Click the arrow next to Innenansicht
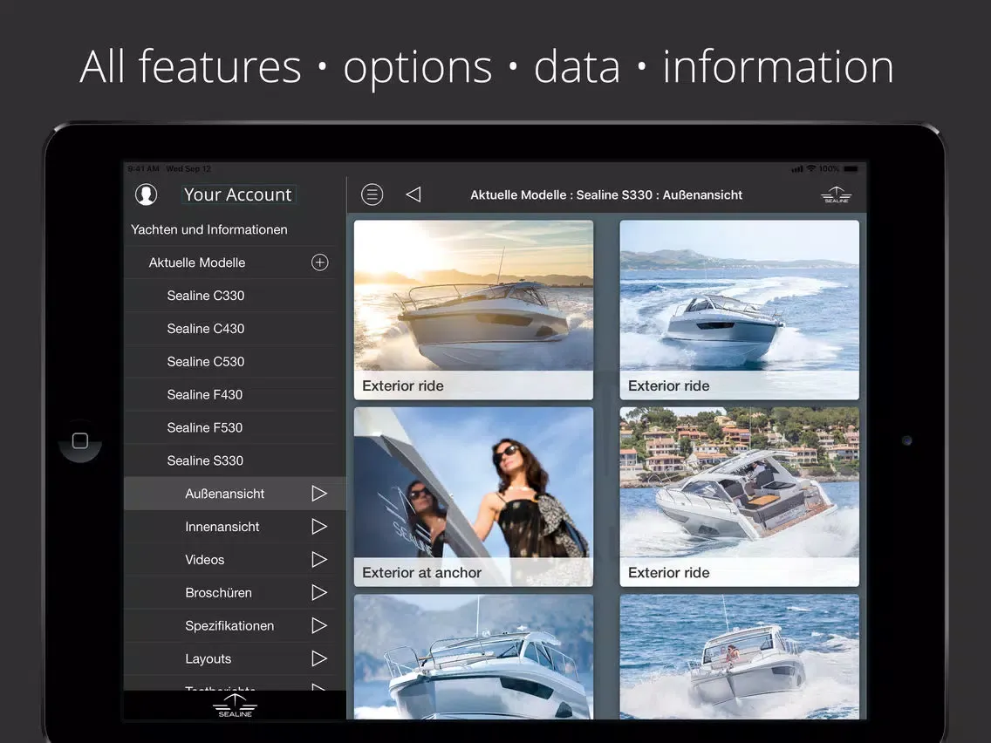991x743 pixels. (x=319, y=527)
